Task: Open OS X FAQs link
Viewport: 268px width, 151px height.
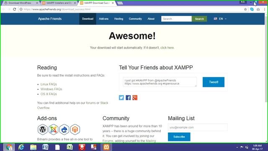Action: [x=49, y=94]
